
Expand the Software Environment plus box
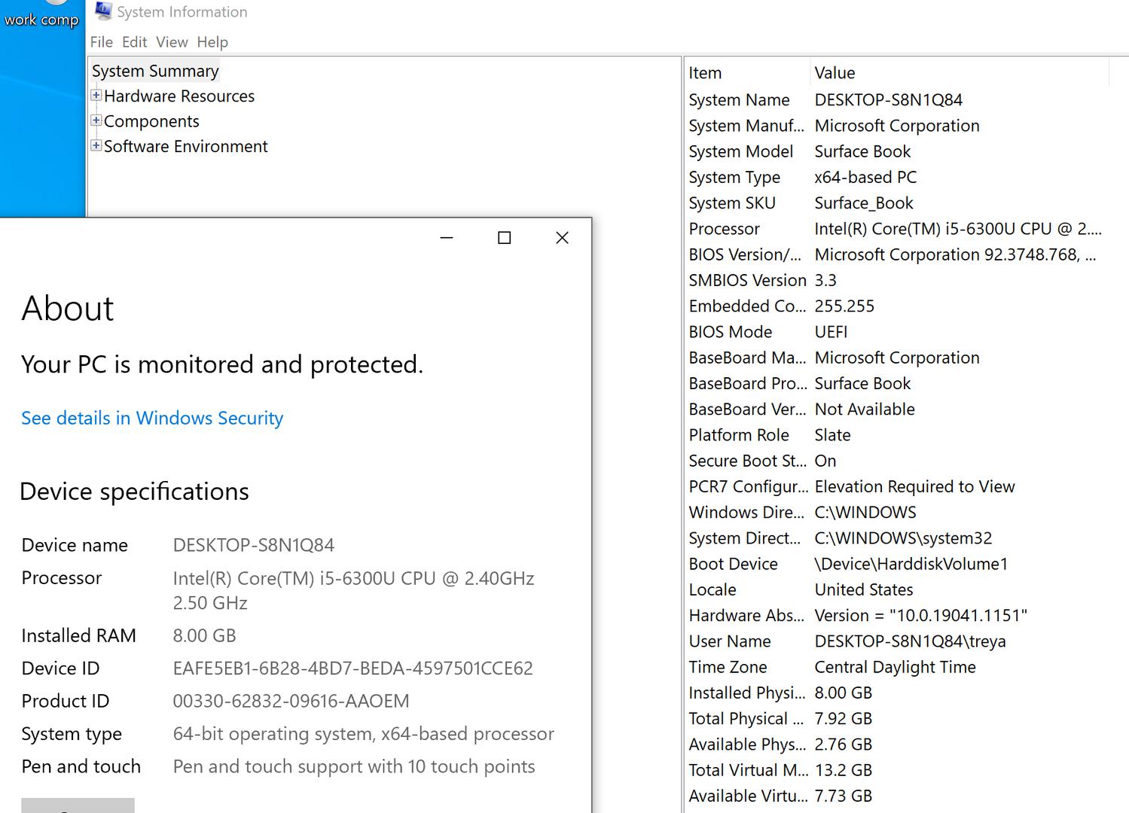click(96, 145)
